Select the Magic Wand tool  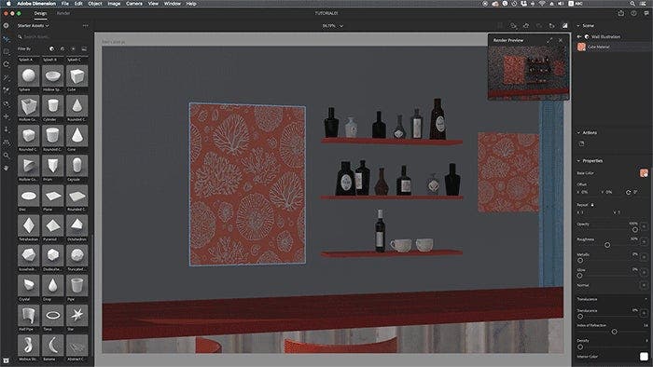(6, 77)
